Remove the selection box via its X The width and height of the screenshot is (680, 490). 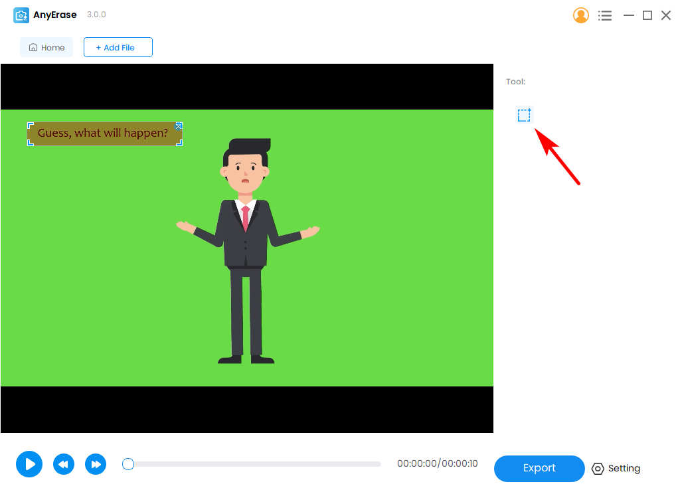[x=178, y=126]
